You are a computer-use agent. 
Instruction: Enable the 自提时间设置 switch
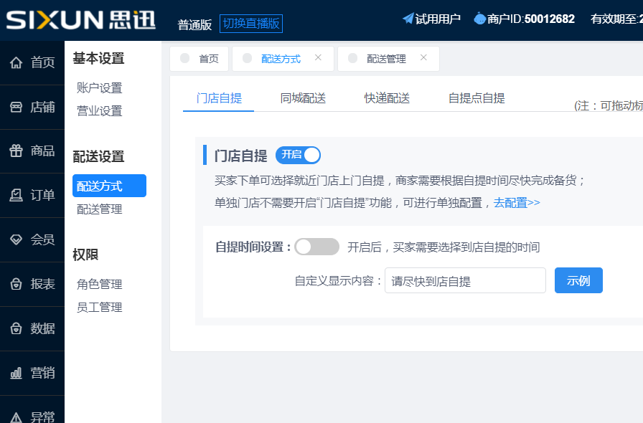(316, 246)
